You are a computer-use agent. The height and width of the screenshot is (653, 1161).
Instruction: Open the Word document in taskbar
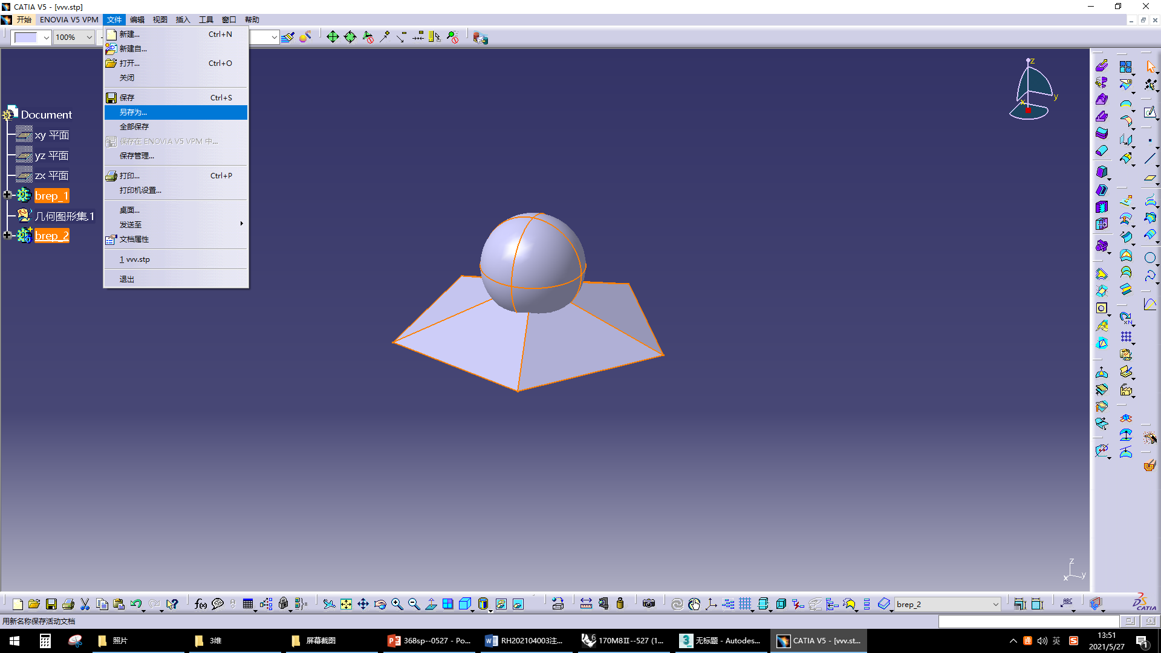click(524, 640)
